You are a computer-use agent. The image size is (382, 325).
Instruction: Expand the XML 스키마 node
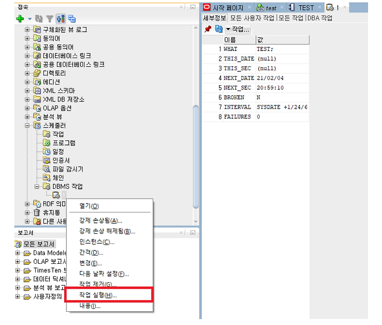tap(27, 91)
